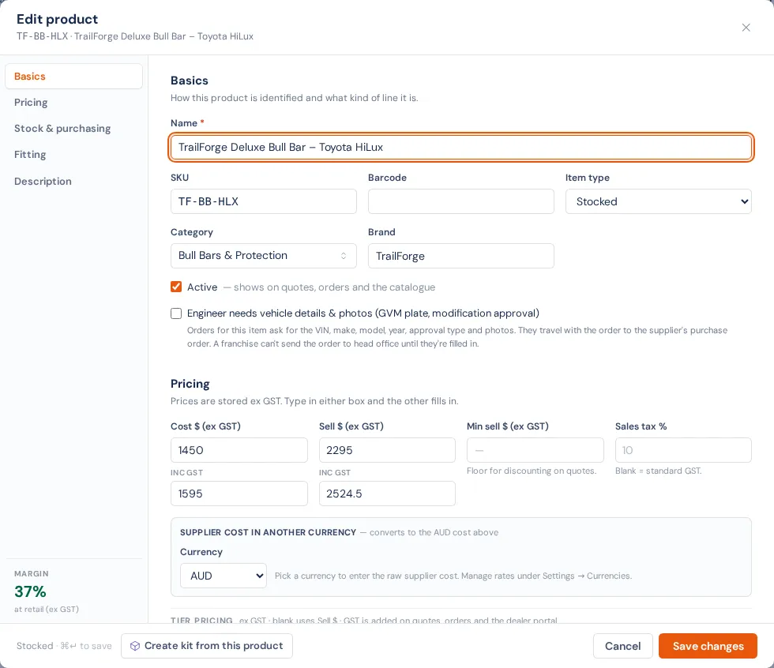Viewport: 774px width, 668px height.
Task: Click the product Name field
Action: pos(460,147)
